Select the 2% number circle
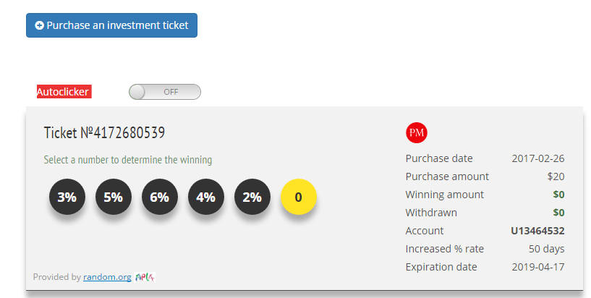Viewport: 591px width, 298px height. (x=252, y=197)
